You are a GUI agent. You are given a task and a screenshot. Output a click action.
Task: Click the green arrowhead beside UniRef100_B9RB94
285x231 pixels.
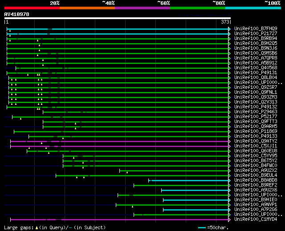229,39
